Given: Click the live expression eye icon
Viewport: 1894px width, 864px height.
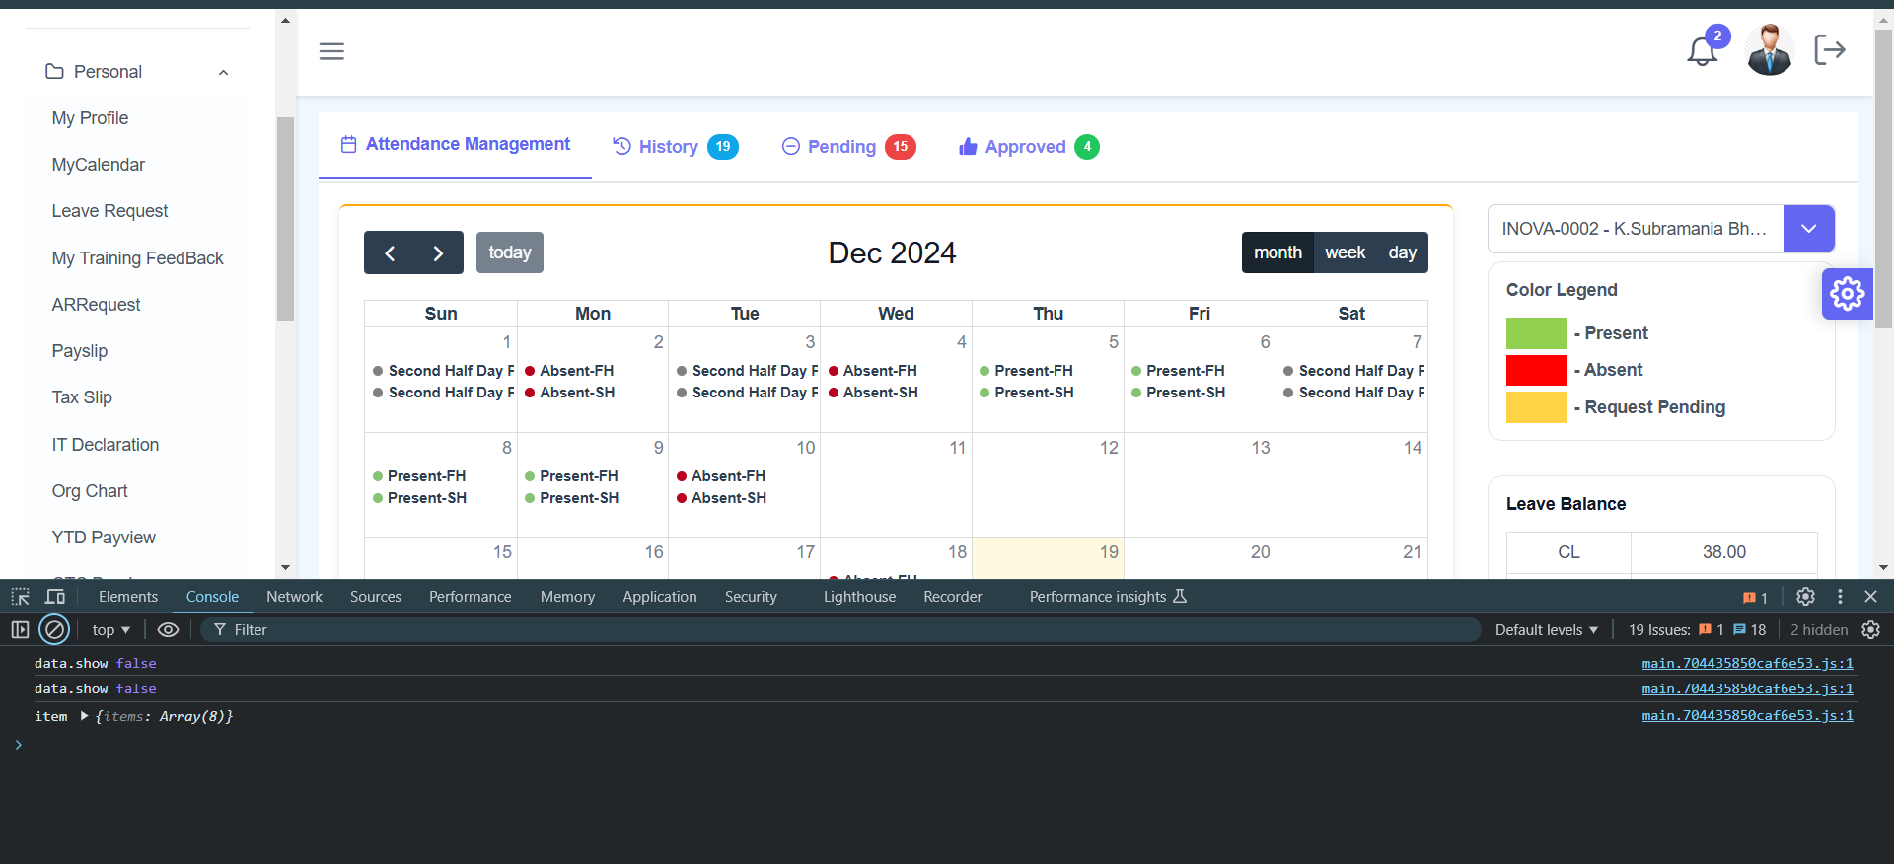Looking at the screenshot, I should [x=168, y=629].
